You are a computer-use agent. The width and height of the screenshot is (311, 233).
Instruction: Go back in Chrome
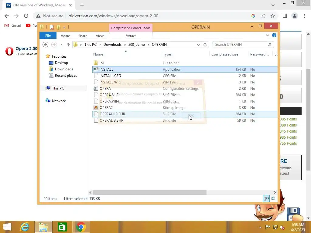[7, 16]
